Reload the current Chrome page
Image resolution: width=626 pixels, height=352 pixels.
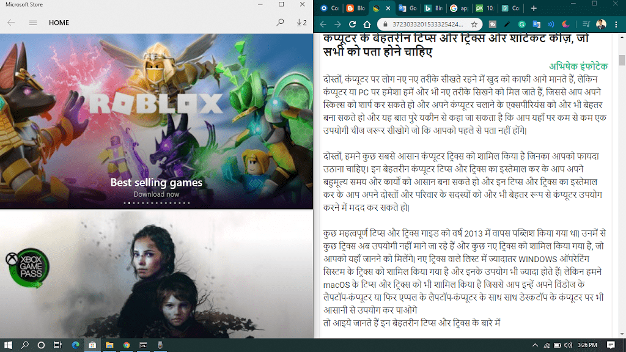tap(352, 24)
